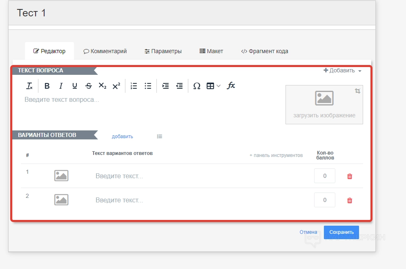Insert a formula with fx icon
The width and height of the screenshot is (406, 269).
231,86
